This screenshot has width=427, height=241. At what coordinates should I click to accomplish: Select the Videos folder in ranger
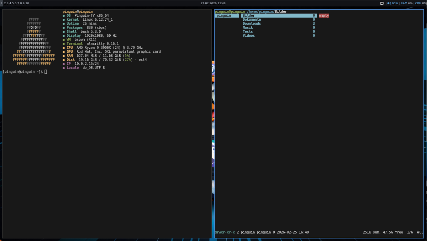pos(249,36)
